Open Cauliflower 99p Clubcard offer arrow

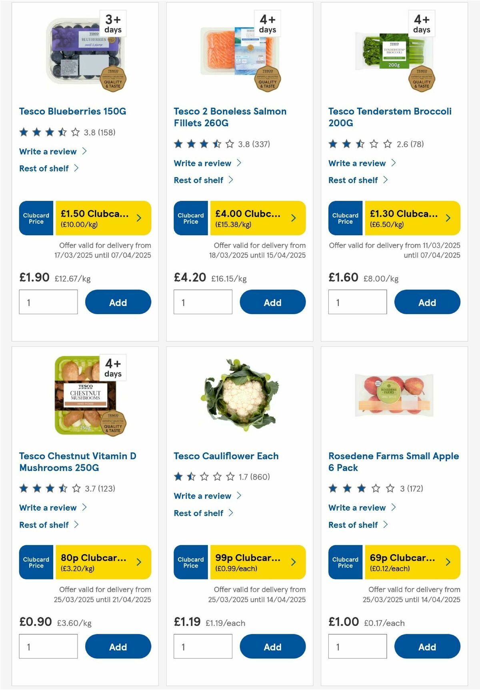(293, 562)
